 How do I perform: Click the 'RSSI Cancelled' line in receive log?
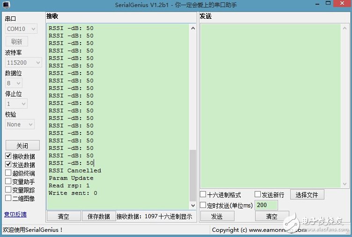75,170
